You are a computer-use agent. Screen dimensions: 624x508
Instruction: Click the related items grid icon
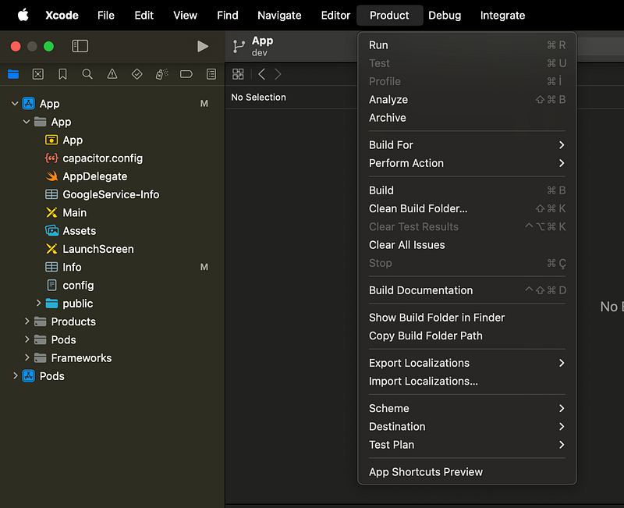[238, 74]
